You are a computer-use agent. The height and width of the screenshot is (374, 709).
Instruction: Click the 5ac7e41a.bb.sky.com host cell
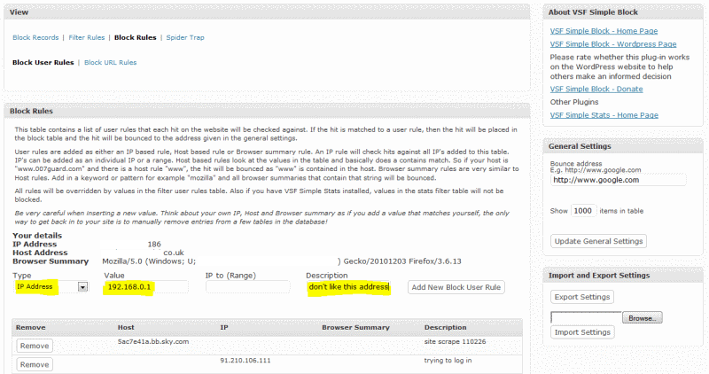click(152, 341)
